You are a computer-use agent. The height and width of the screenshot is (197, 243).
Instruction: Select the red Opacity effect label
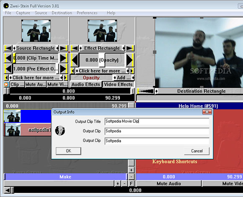(91, 78)
